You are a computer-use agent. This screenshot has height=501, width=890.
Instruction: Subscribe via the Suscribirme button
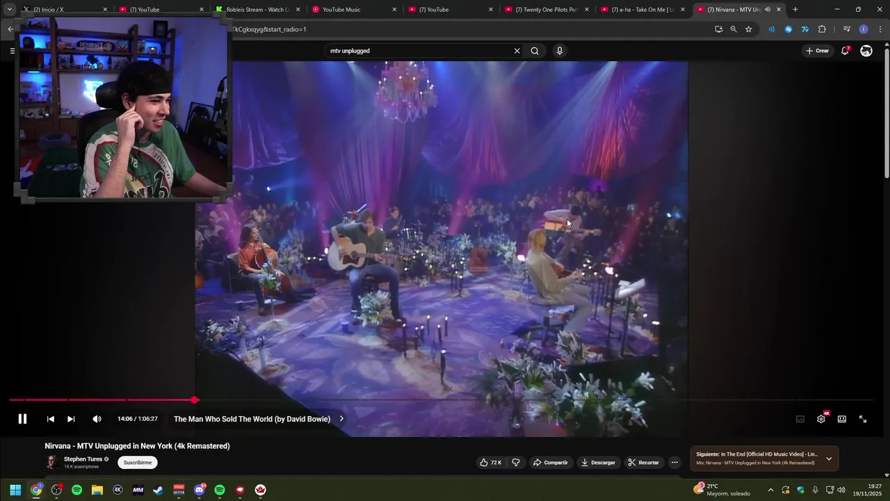[x=138, y=463]
